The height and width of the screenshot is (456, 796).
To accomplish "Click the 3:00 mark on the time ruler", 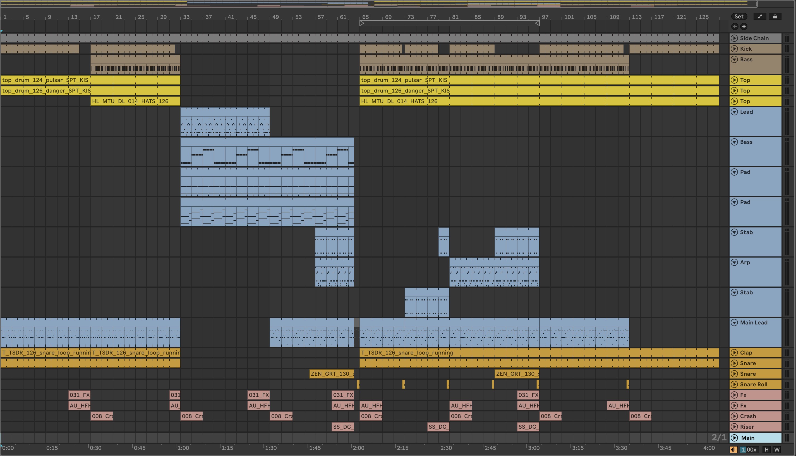I will click(x=533, y=448).
